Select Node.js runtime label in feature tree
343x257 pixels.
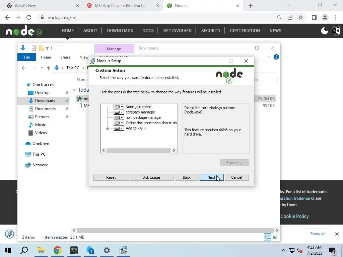pyautogui.click(x=138, y=107)
